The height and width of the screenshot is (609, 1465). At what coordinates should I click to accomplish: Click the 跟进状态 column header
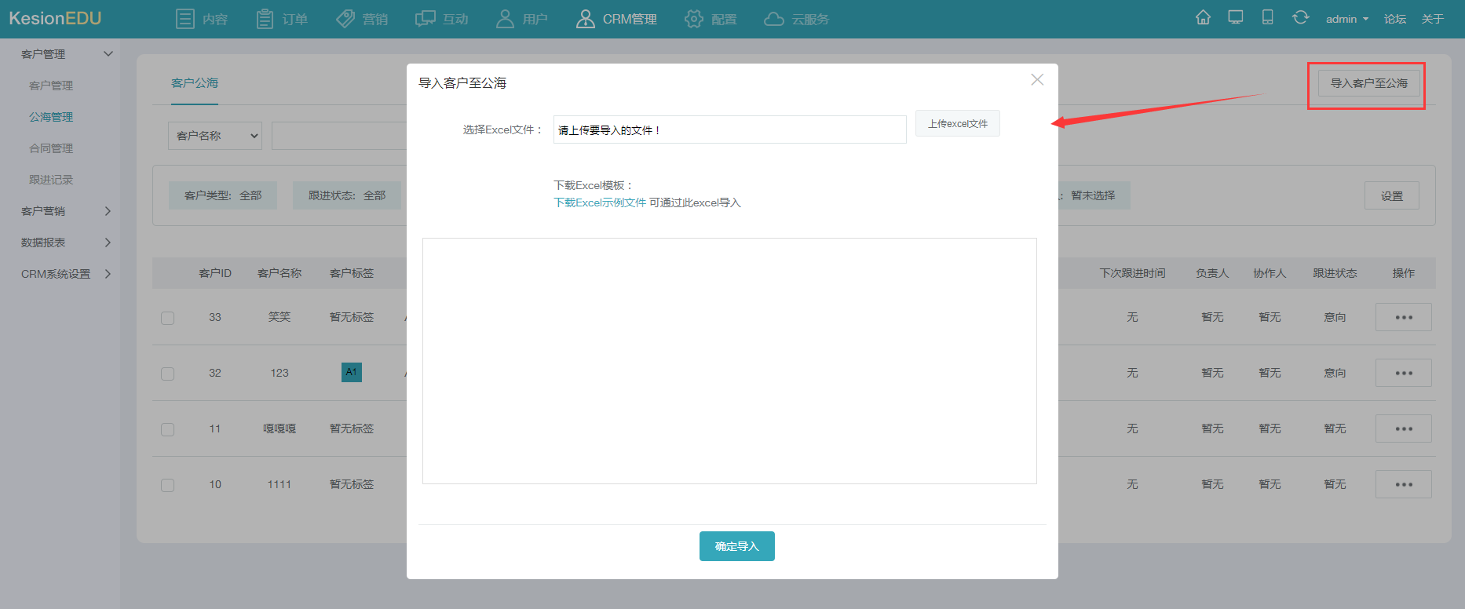click(1335, 273)
